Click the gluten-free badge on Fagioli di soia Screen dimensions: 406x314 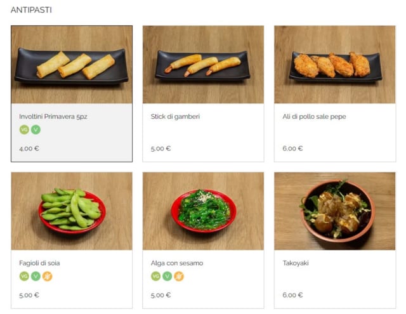pos(47,276)
